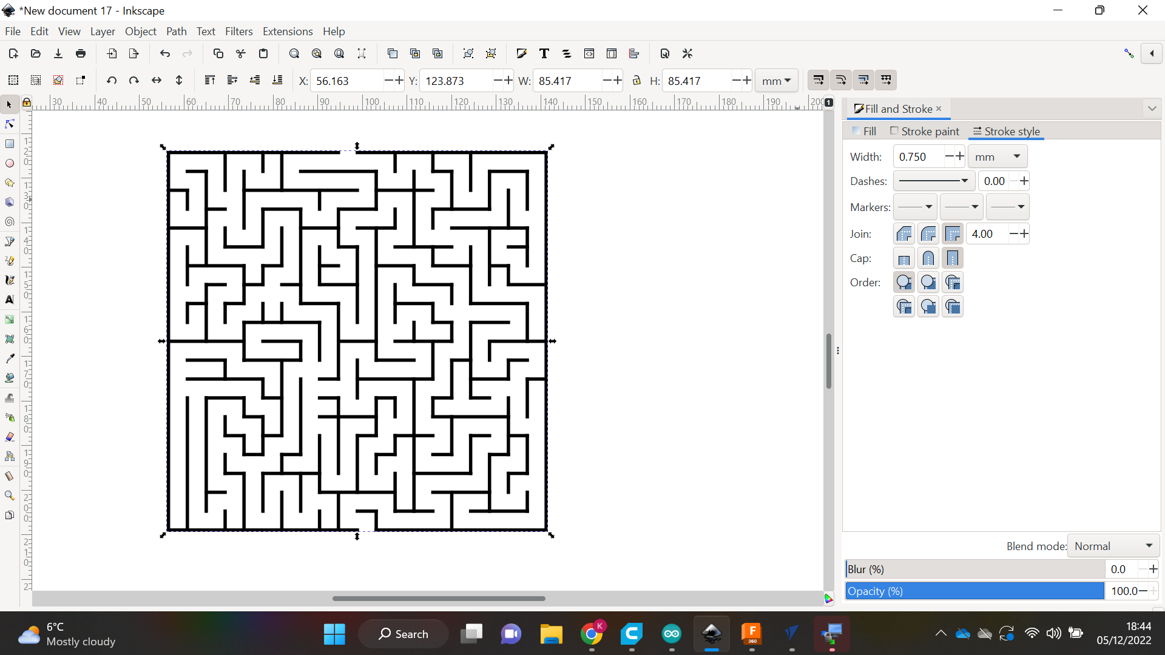Click the Blur percentage input field

pos(1119,569)
